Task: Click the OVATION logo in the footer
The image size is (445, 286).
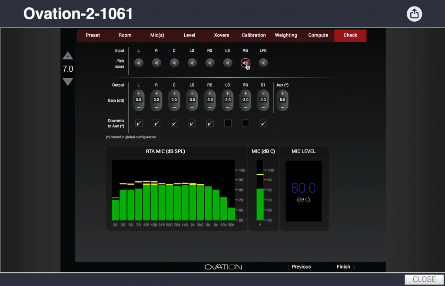Action: 223,267
